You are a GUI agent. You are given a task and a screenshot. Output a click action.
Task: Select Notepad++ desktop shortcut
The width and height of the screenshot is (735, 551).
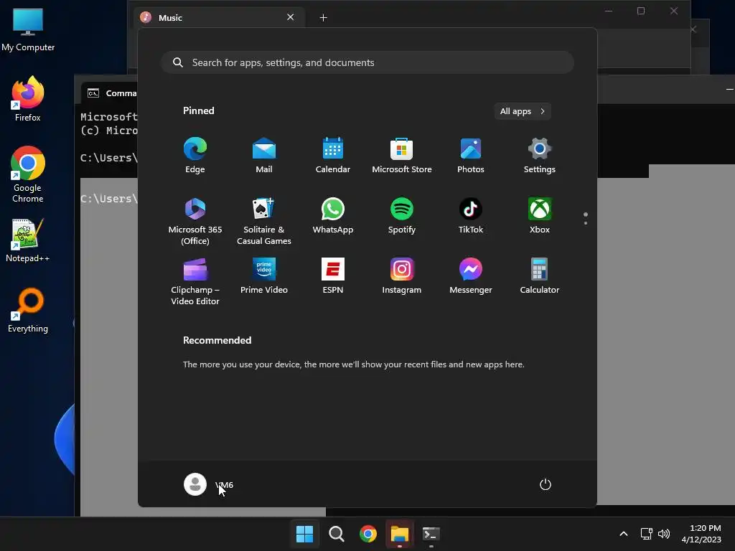click(x=28, y=240)
